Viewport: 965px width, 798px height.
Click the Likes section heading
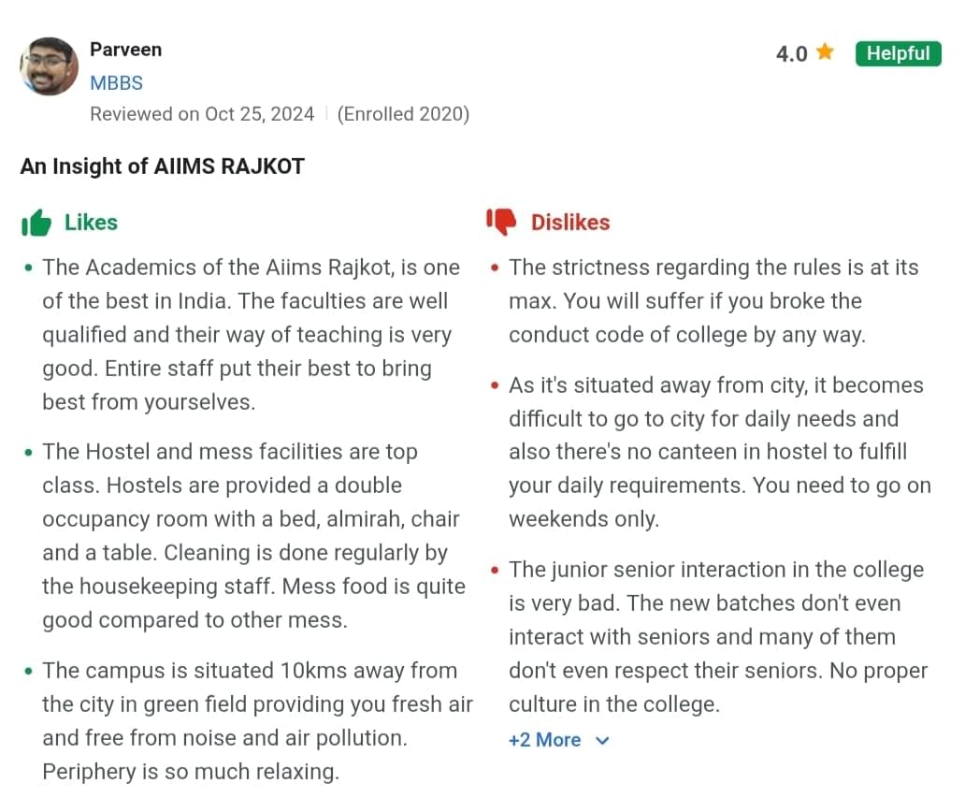(90, 223)
